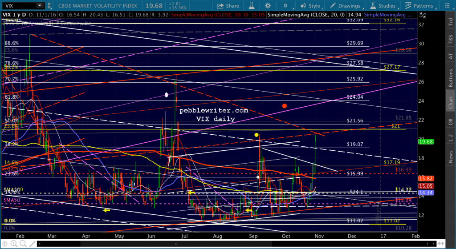456x249 pixels.
Task: Open the Studies menu
Action: [x=384, y=6]
